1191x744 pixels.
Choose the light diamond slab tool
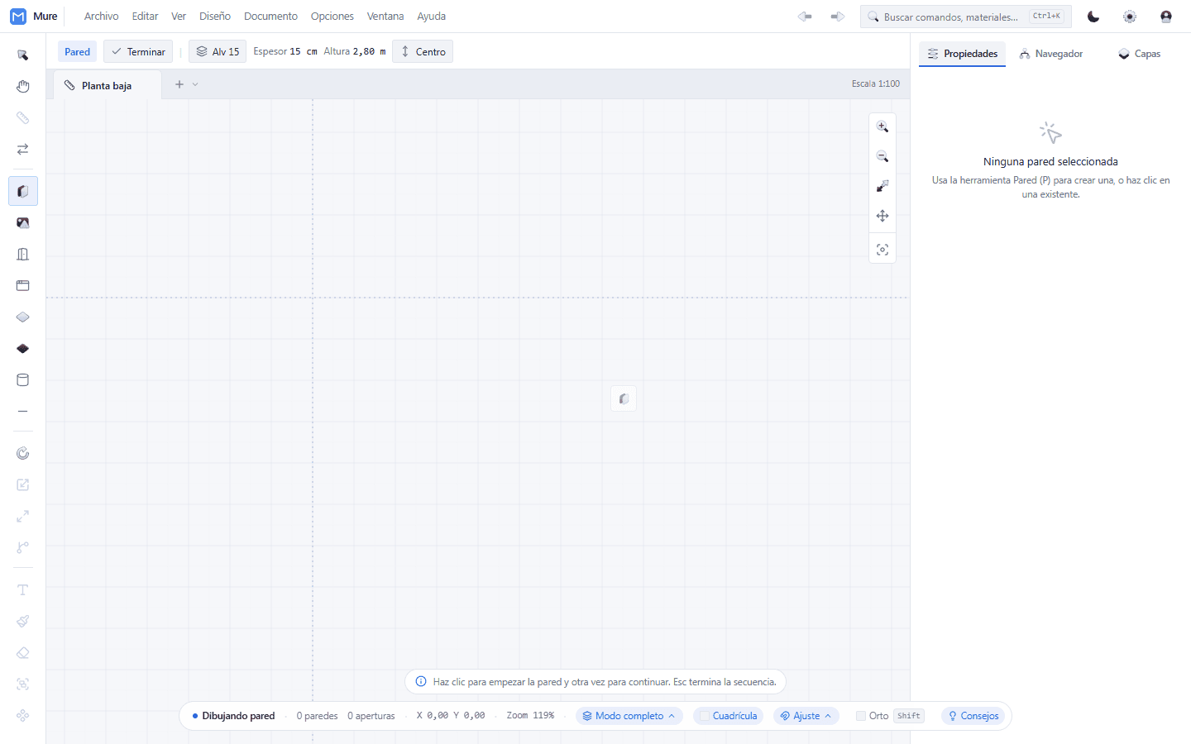pyautogui.click(x=23, y=317)
